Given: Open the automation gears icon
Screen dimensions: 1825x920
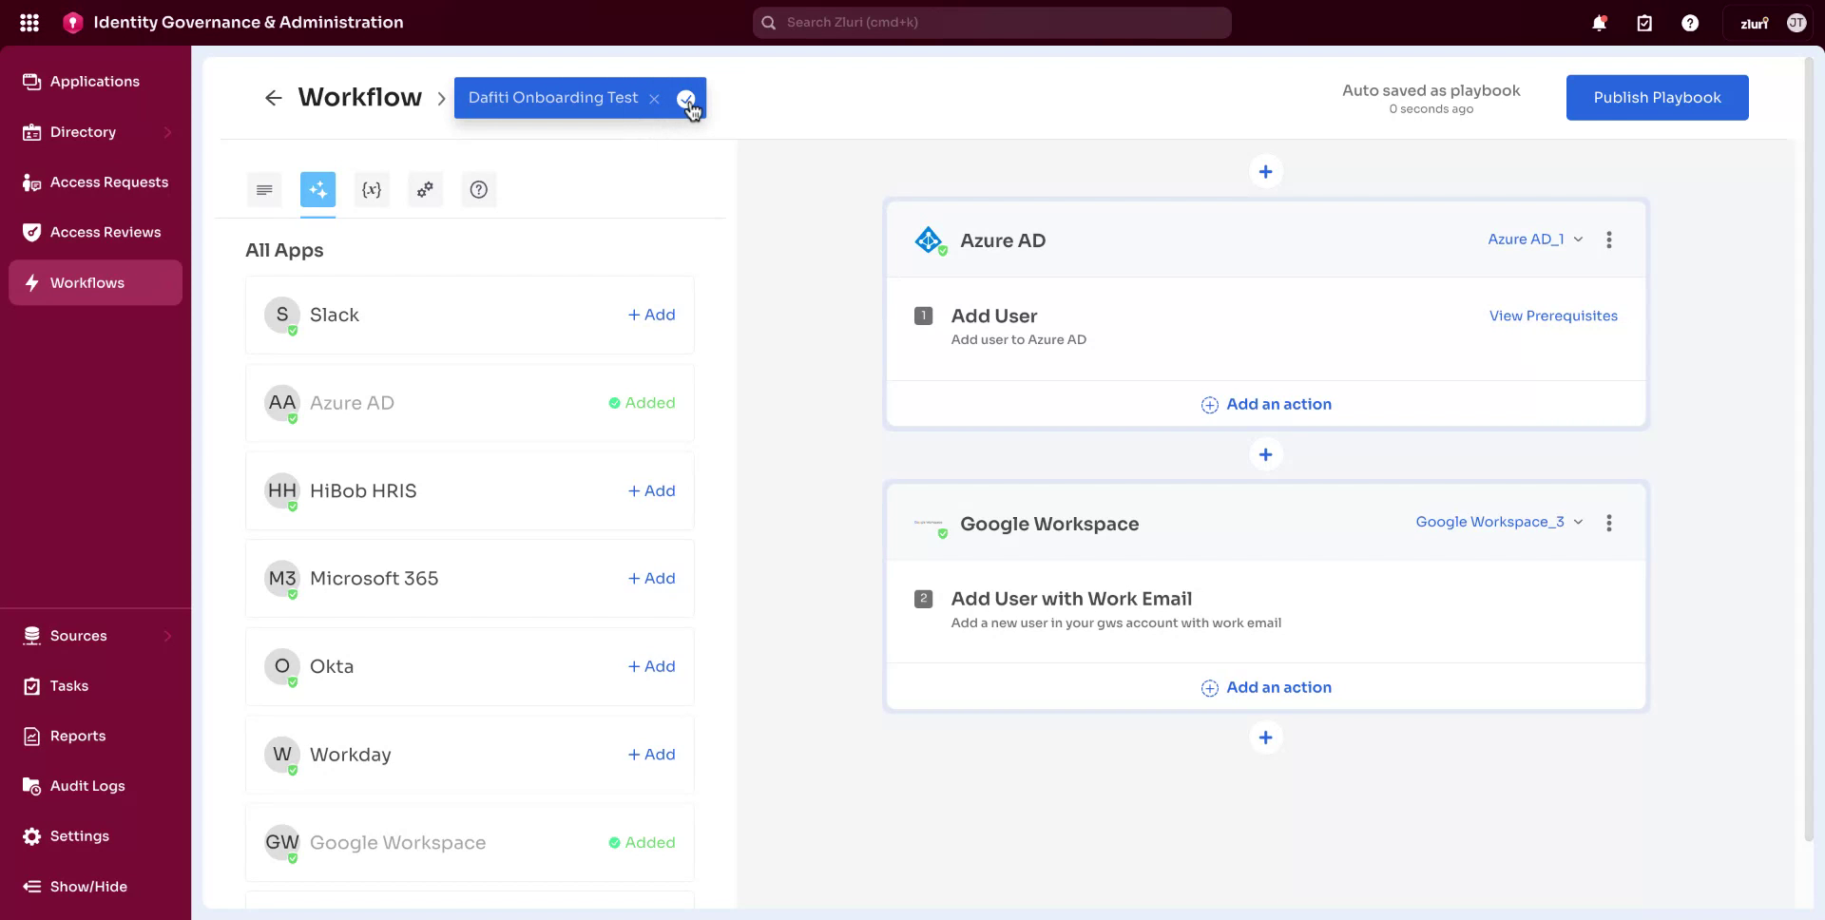Looking at the screenshot, I should pos(425,189).
